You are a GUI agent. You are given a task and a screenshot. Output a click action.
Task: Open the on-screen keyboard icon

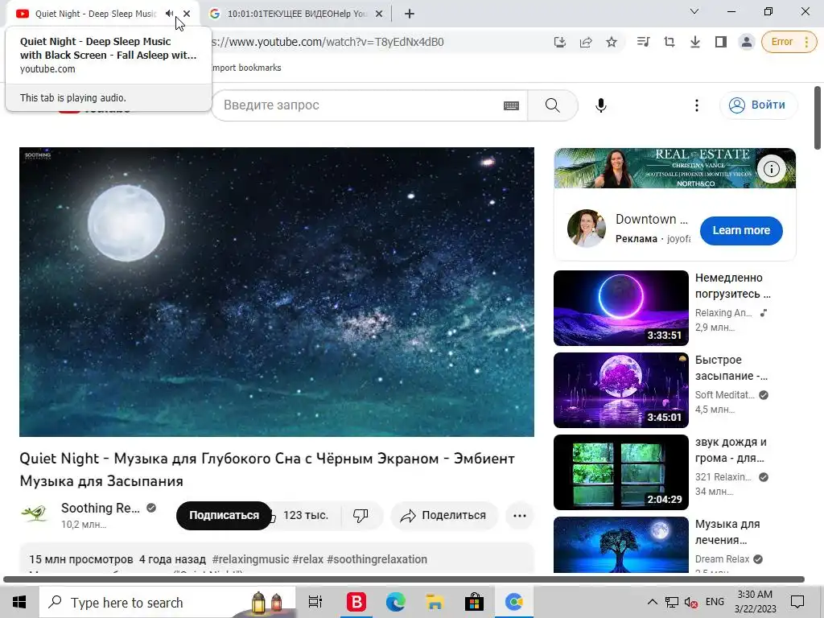511,105
